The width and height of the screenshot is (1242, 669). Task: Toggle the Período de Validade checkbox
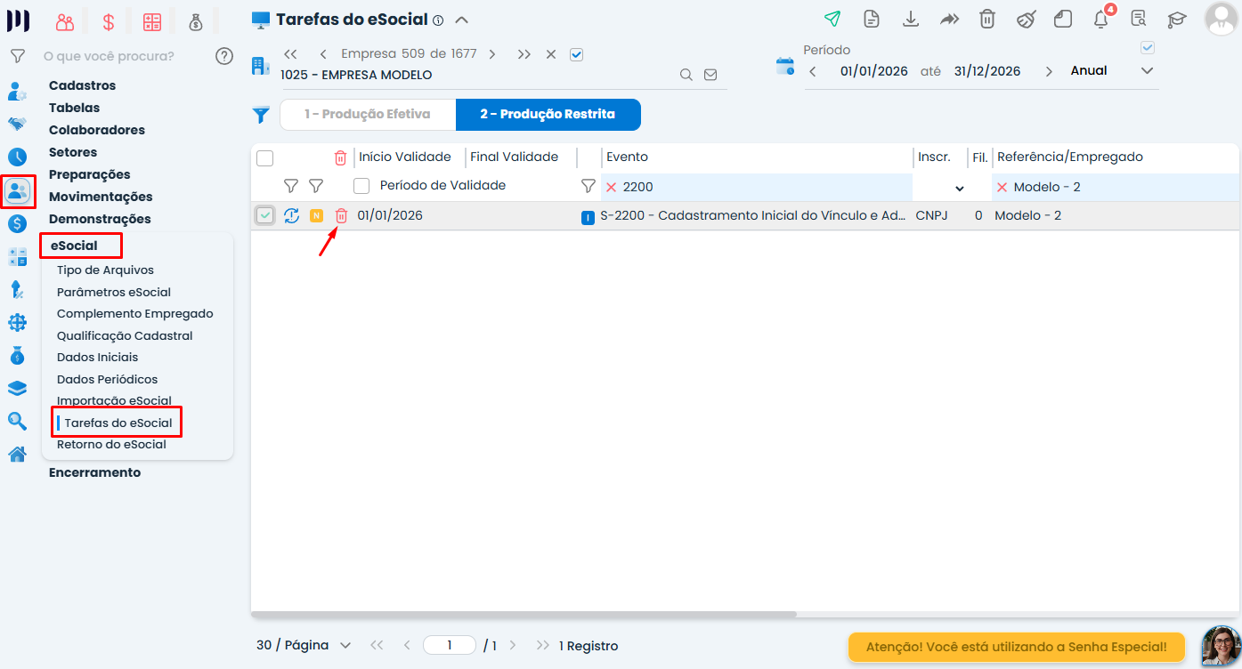[x=361, y=186]
